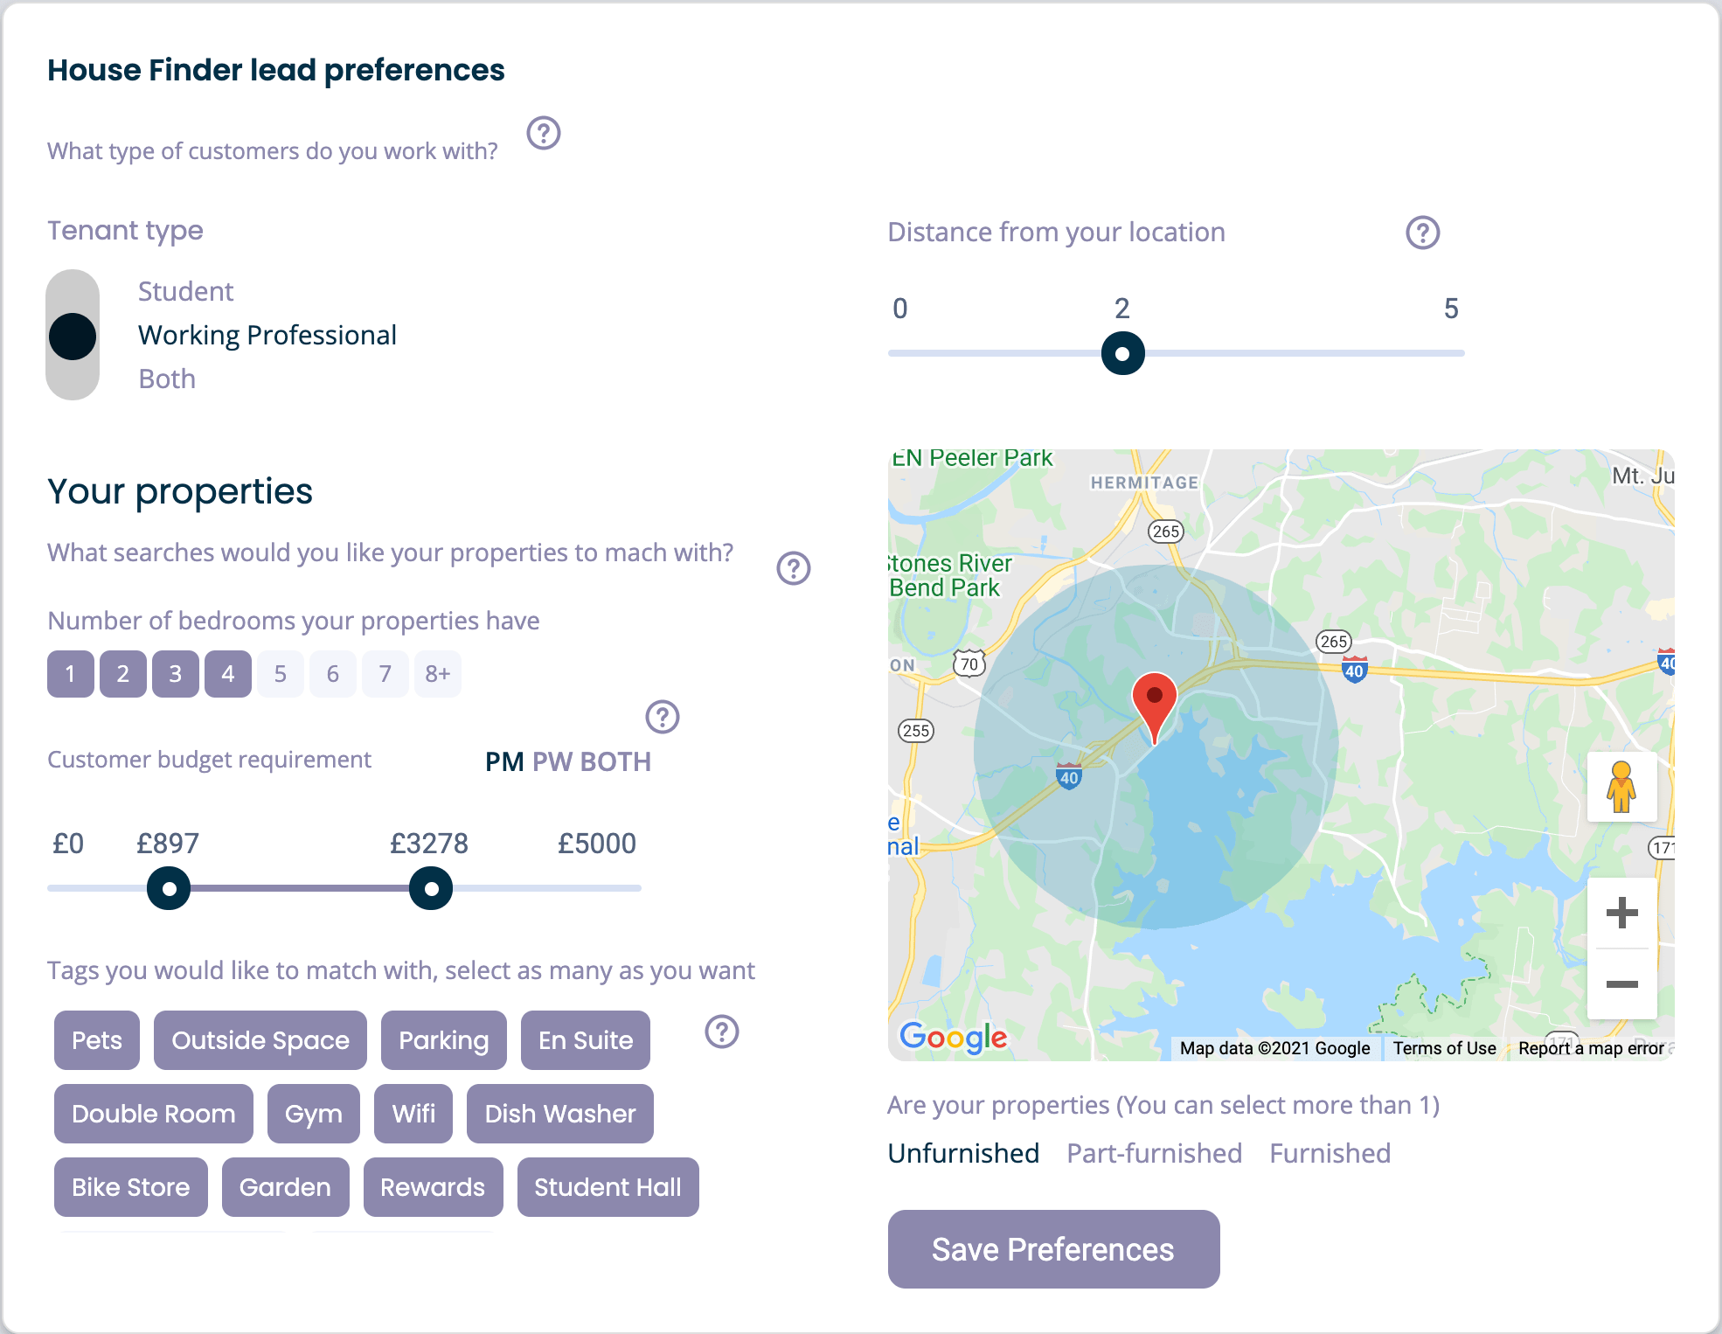
Task: Click help icon above the PM PW BOTH options
Action: point(662,717)
